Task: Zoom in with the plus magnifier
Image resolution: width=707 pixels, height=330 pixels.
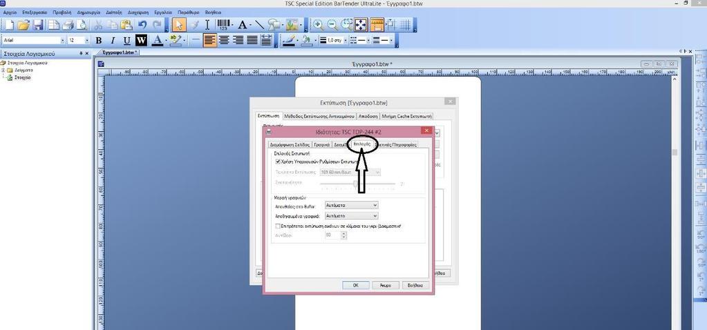Action: click(319, 26)
